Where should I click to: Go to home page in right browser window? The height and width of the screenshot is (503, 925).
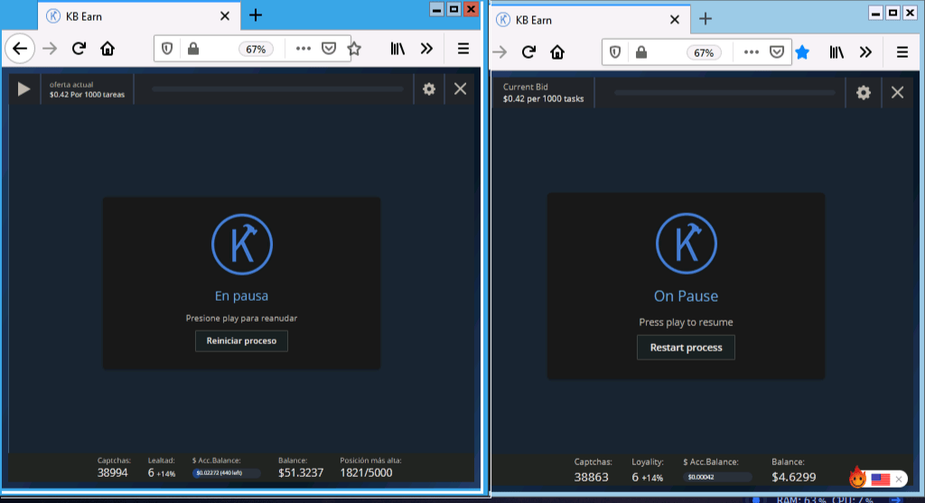[x=557, y=52]
